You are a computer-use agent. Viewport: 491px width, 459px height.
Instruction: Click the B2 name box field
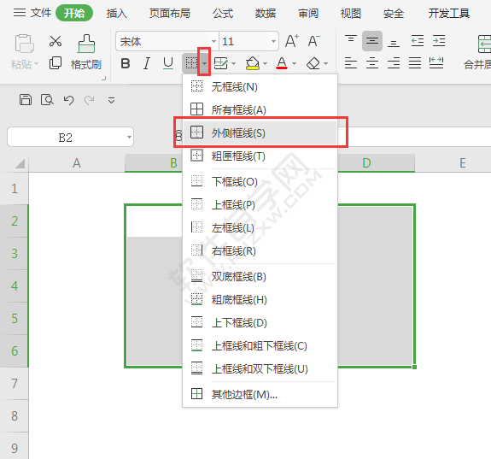[71, 137]
